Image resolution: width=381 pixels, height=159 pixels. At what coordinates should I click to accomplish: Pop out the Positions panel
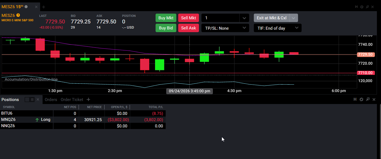click(368, 99)
